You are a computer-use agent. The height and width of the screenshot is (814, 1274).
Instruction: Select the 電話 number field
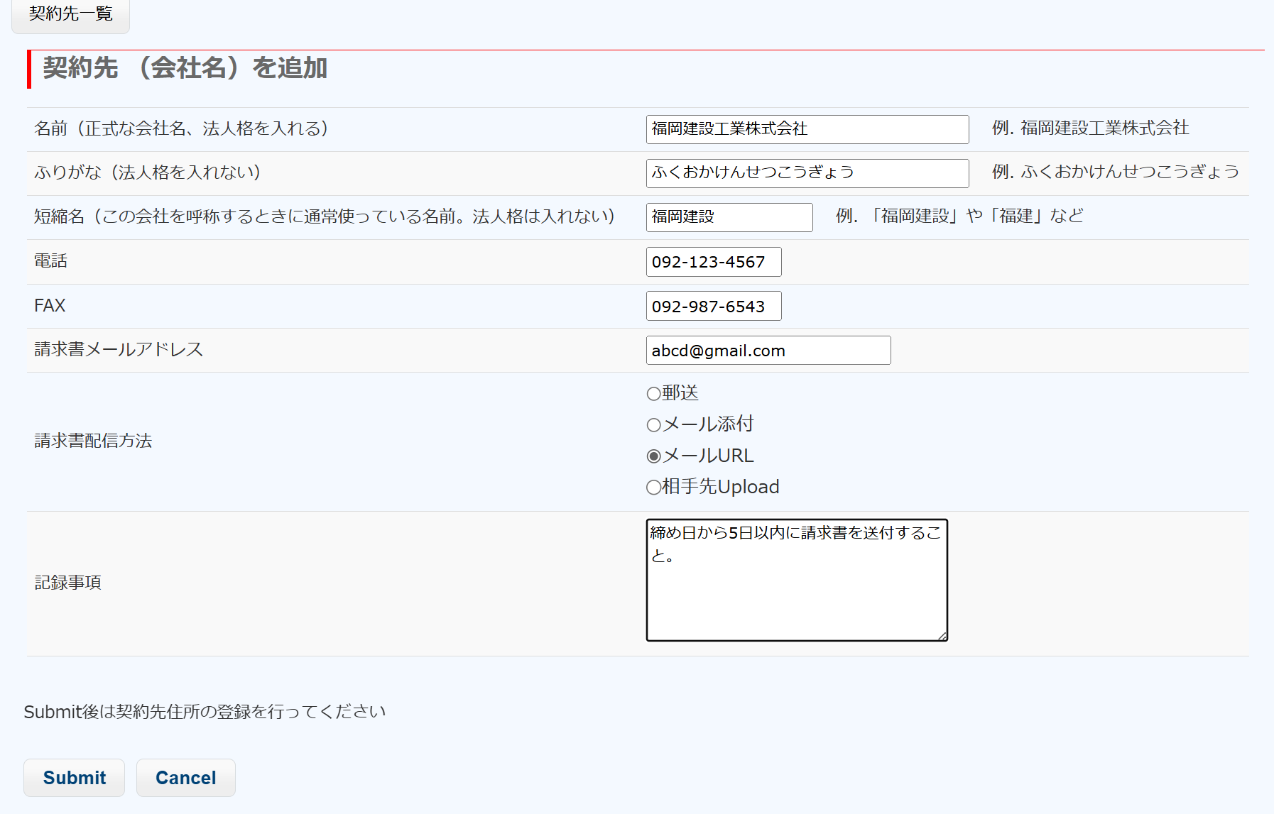pos(713,262)
